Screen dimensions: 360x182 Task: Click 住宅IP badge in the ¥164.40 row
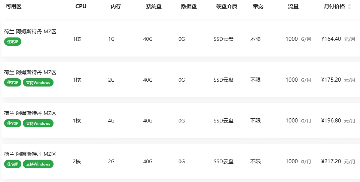13,42
